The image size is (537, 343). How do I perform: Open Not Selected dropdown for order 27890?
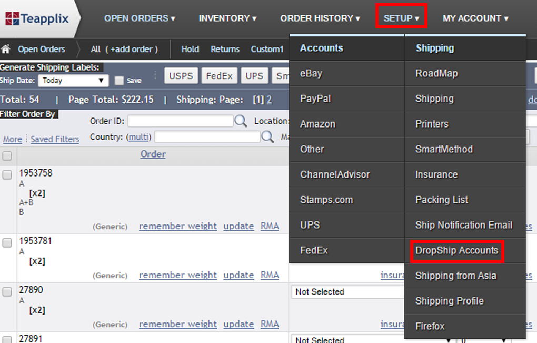pos(348,292)
